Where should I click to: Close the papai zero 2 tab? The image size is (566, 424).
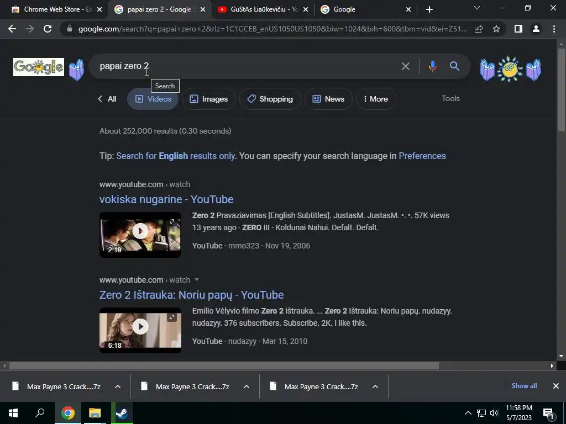click(x=203, y=10)
